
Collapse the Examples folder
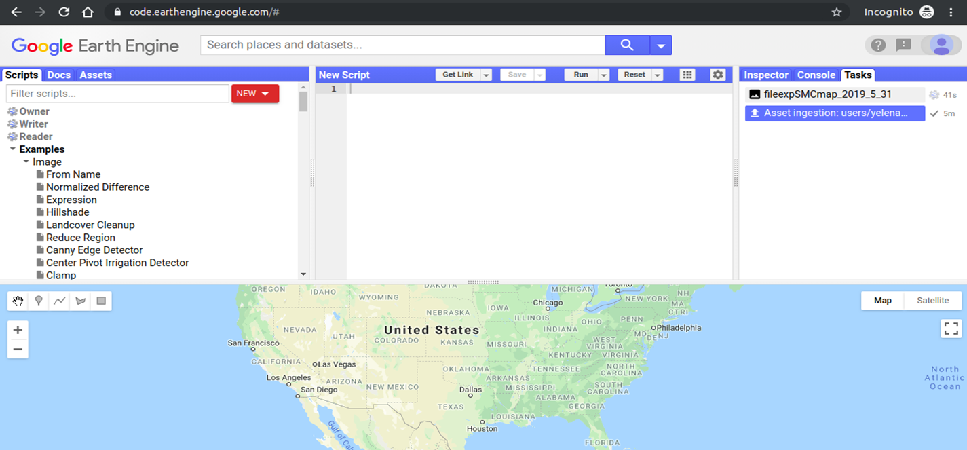coord(12,149)
